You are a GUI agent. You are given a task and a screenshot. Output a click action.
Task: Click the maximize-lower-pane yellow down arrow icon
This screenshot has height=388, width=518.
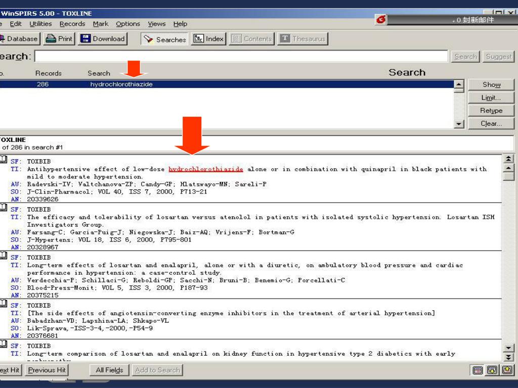[x=492, y=370]
